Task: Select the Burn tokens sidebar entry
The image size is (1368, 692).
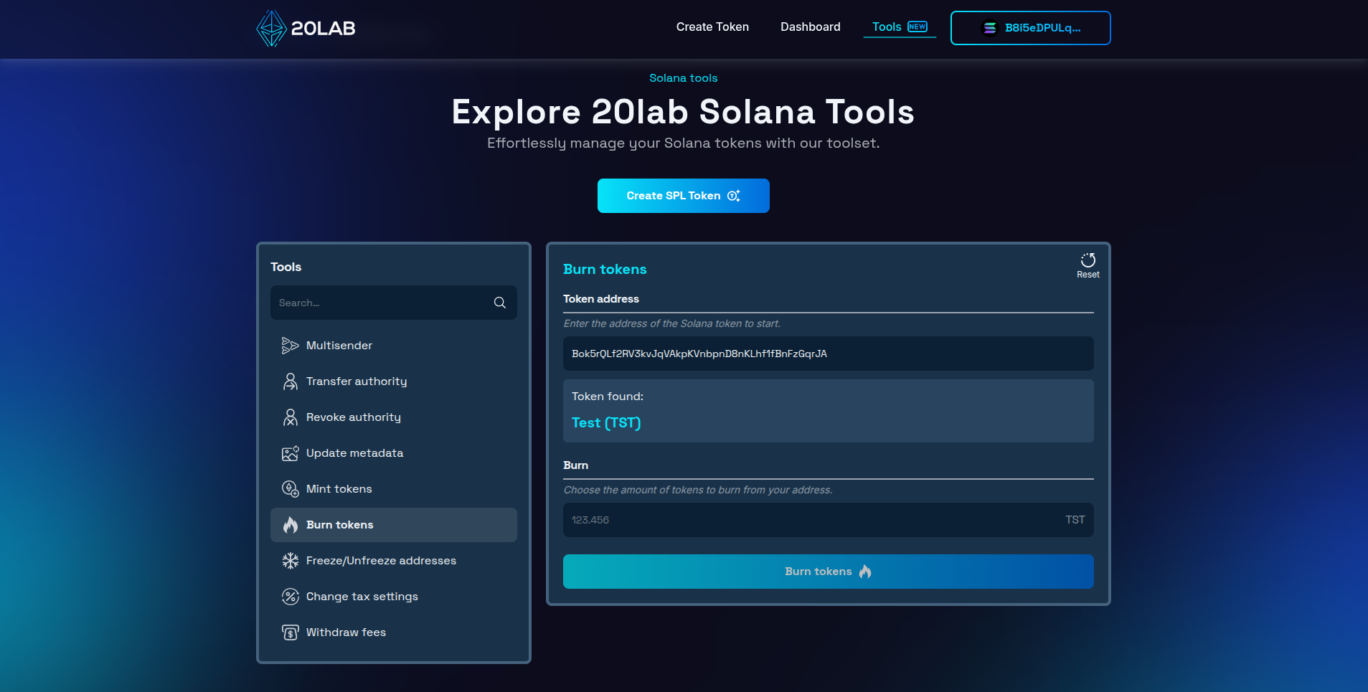Action: tap(394, 525)
